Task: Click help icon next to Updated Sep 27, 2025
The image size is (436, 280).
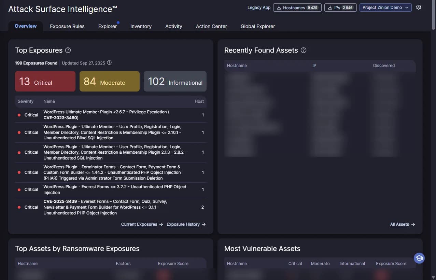Action: (109, 63)
